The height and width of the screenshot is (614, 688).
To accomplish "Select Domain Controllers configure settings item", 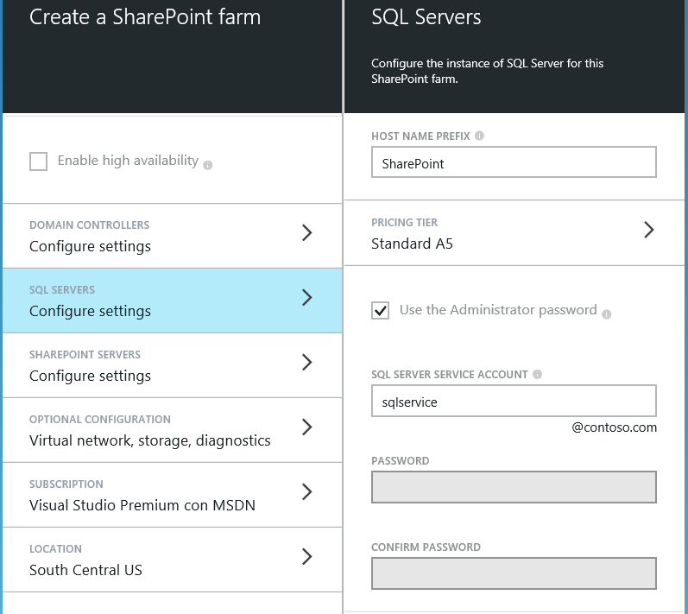I will [90, 246].
